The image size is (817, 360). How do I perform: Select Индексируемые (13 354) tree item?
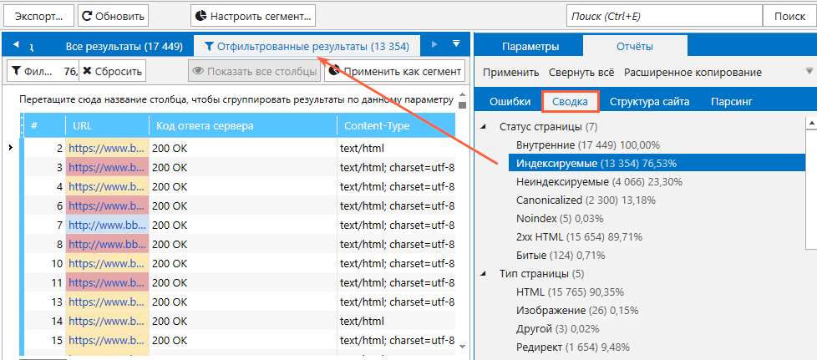coord(657,163)
